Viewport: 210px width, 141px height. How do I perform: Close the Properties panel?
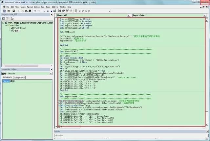(x=52, y=69)
